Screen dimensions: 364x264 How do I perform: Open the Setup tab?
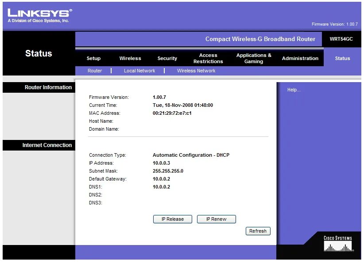click(93, 58)
